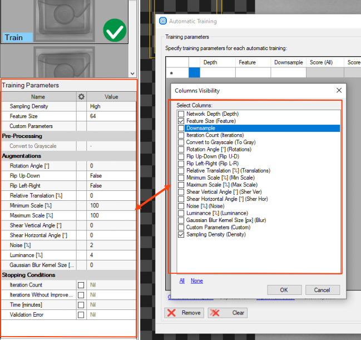
Task: Open the Flip Up-Down value dropdown
Action: point(111,176)
